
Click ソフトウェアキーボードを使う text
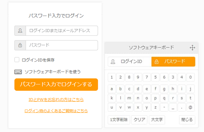point(52,72)
